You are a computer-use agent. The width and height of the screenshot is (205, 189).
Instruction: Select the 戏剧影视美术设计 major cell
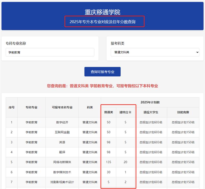point(62,182)
